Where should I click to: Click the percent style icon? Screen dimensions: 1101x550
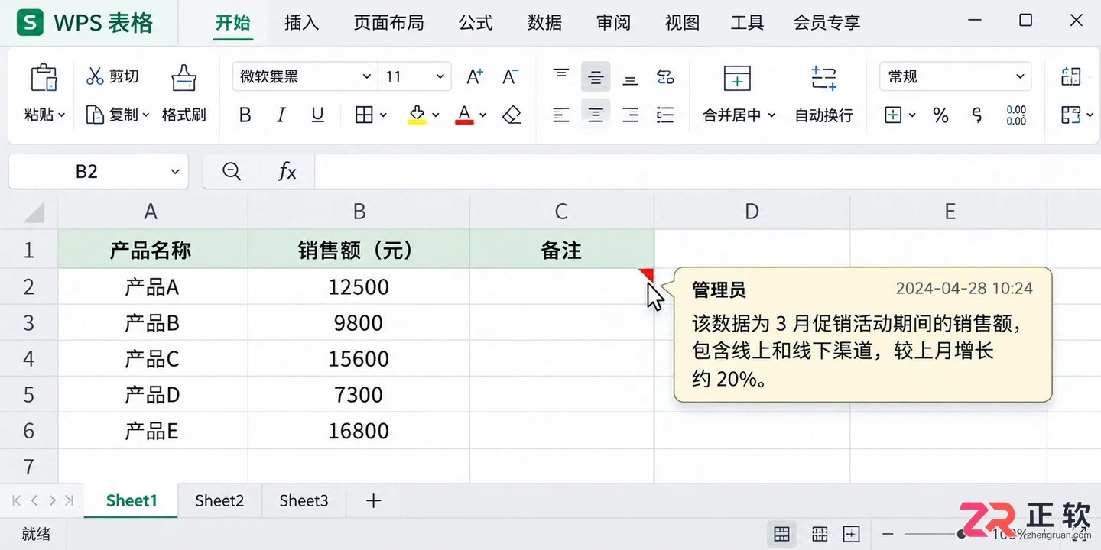(x=940, y=115)
